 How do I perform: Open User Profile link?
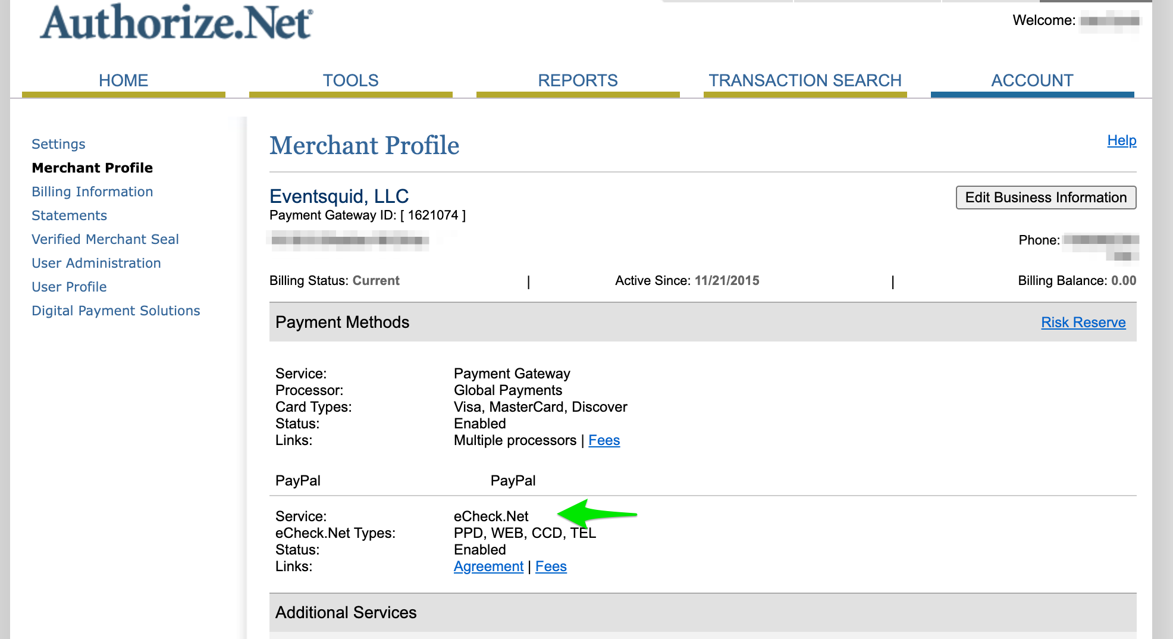69,287
